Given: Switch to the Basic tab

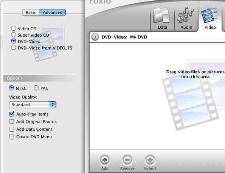Looking at the screenshot, I should [x=31, y=12].
